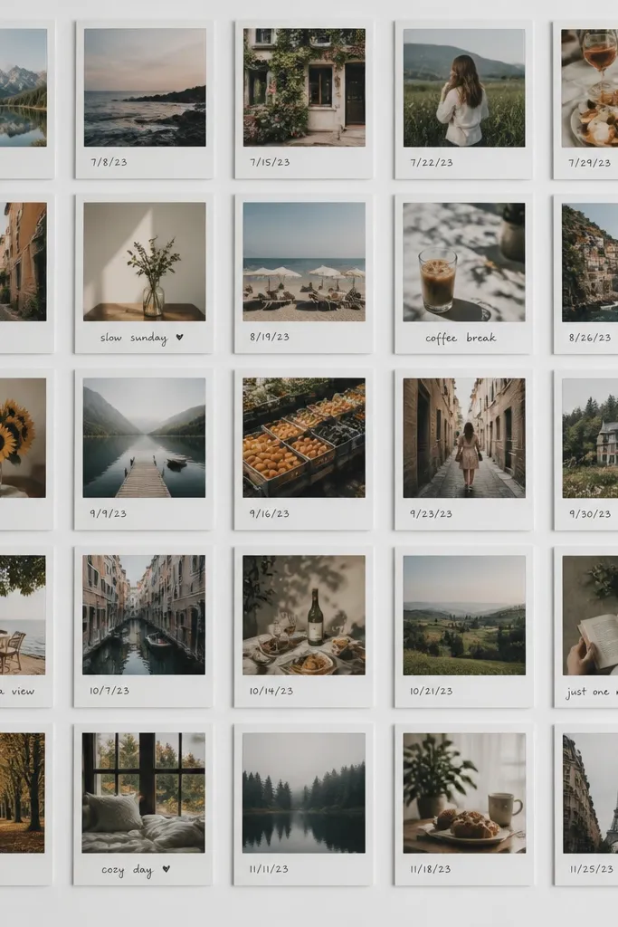Select the wine bottle table photo dated 10/14/23
This screenshot has height=927, width=618.
[x=304, y=615]
